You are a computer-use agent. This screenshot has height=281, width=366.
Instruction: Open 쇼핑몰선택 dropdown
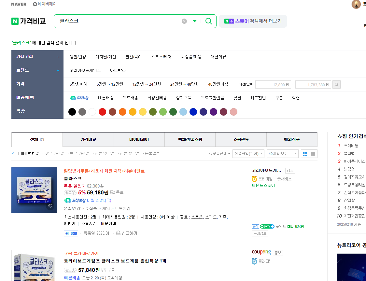220,154
